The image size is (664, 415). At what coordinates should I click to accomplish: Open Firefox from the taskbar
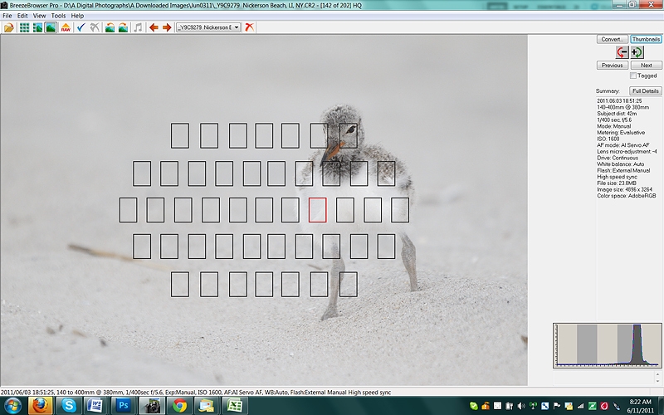(40, 406)
